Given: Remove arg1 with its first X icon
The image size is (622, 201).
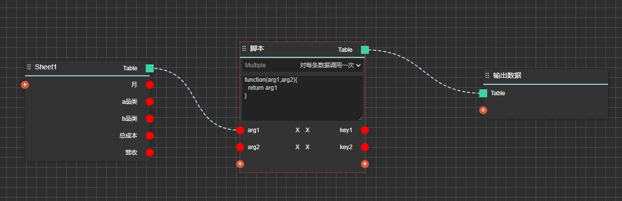Looking at the screenshot, I should (x=298, y=130).
